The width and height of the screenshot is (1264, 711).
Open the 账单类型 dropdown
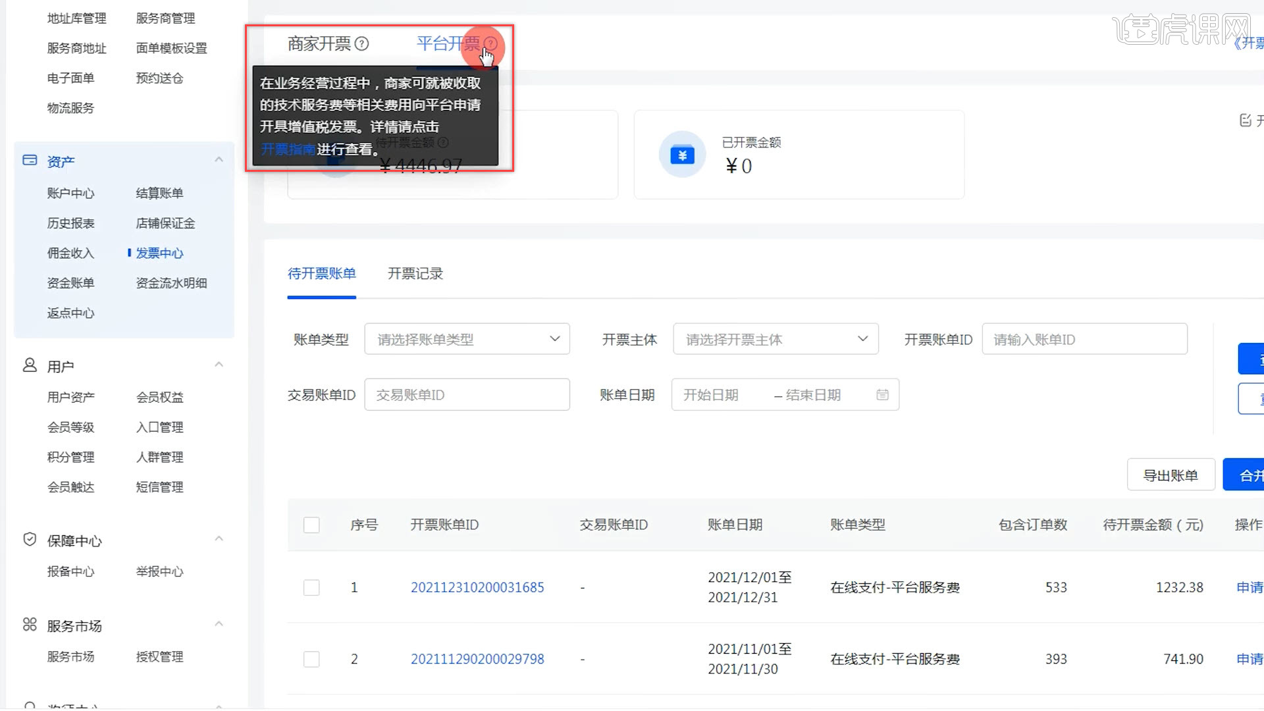point(467,340)
